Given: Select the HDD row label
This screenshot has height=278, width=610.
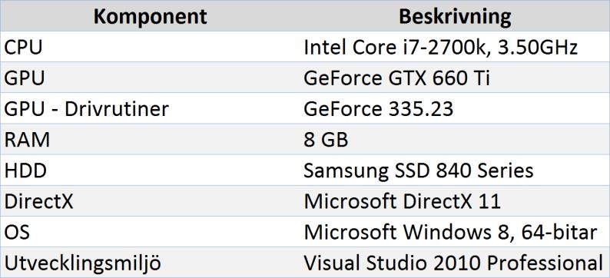Looking at the screenshot, I should [x=150, y=170].
